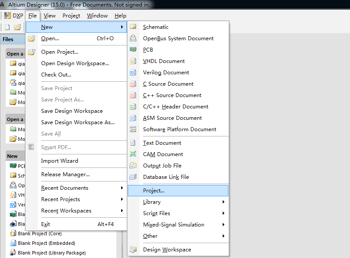Image resolution: width=350 pixels, height=258 pixels.
Task: Click the Verilog Document icon
Action: pos(133,73)
